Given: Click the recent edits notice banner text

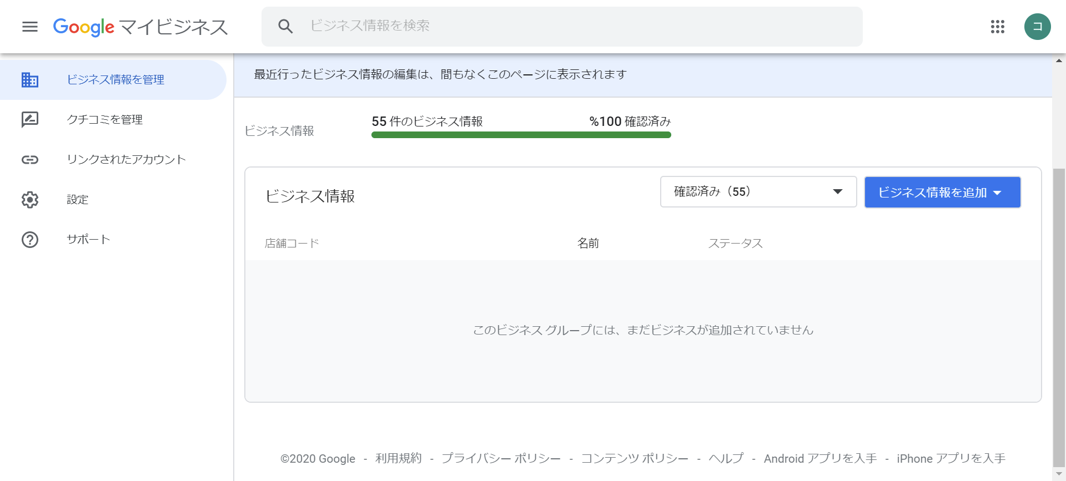Looking at the screenshot, I should tap(440, 74).
